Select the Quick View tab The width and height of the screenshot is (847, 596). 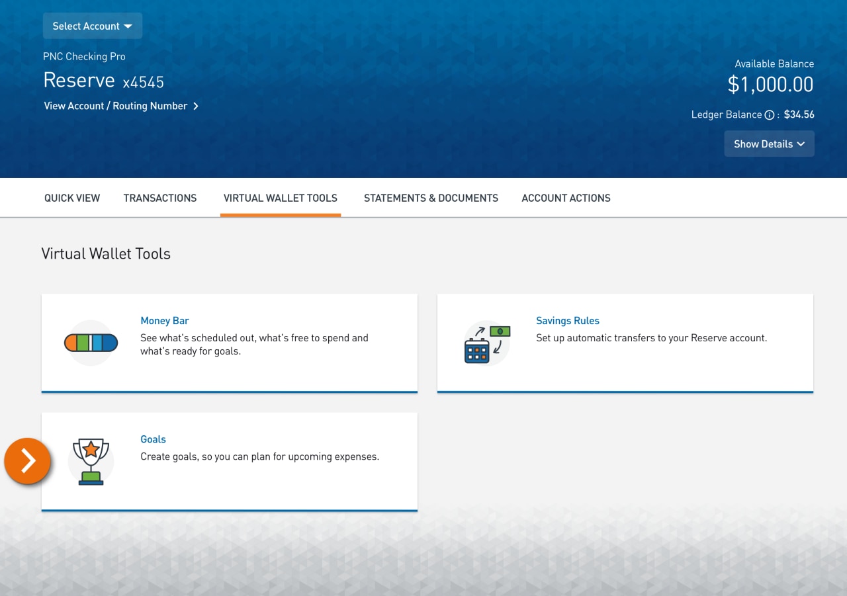(71, 198)
